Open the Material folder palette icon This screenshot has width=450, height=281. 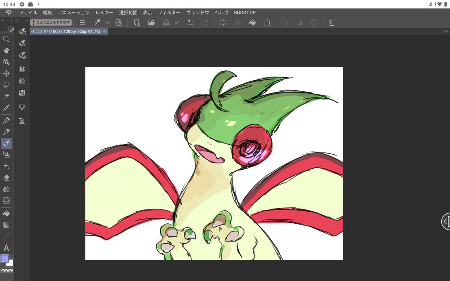coord(22,121)
